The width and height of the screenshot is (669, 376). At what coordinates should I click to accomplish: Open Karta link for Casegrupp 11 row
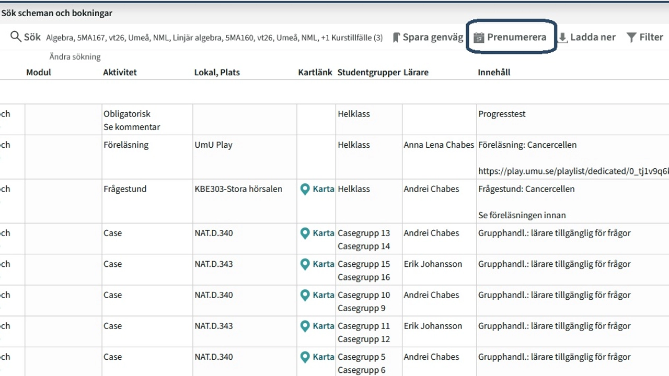322,326
